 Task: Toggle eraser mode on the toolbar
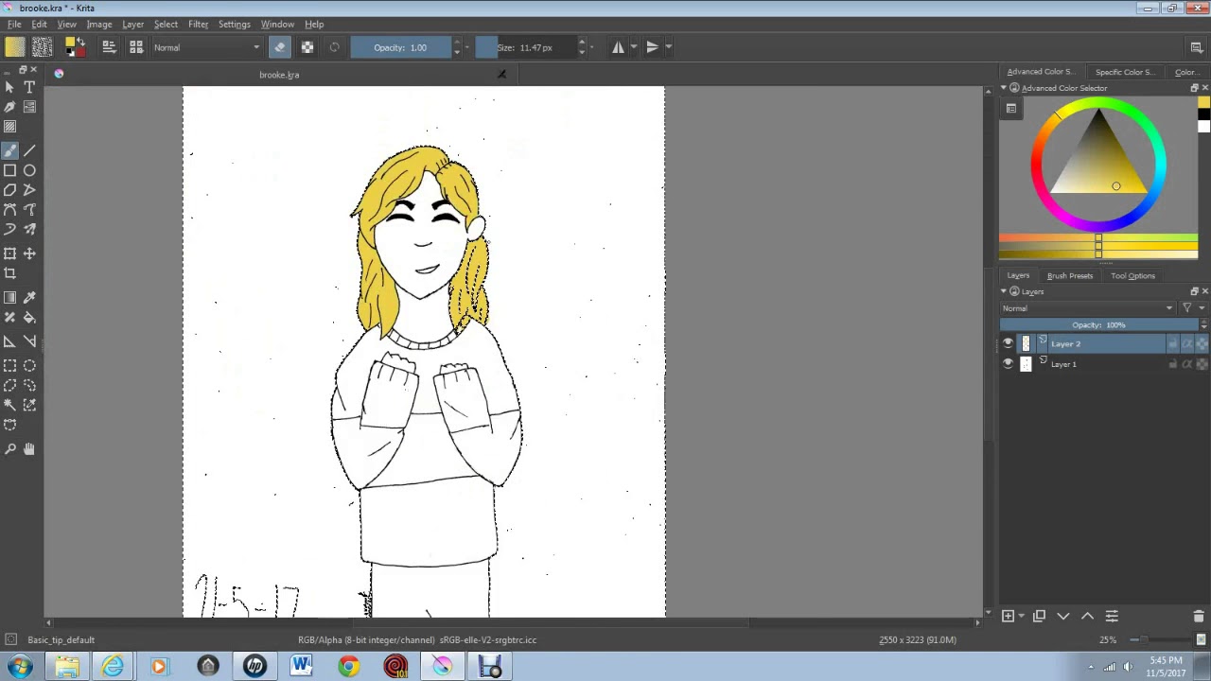pos(280,47)
